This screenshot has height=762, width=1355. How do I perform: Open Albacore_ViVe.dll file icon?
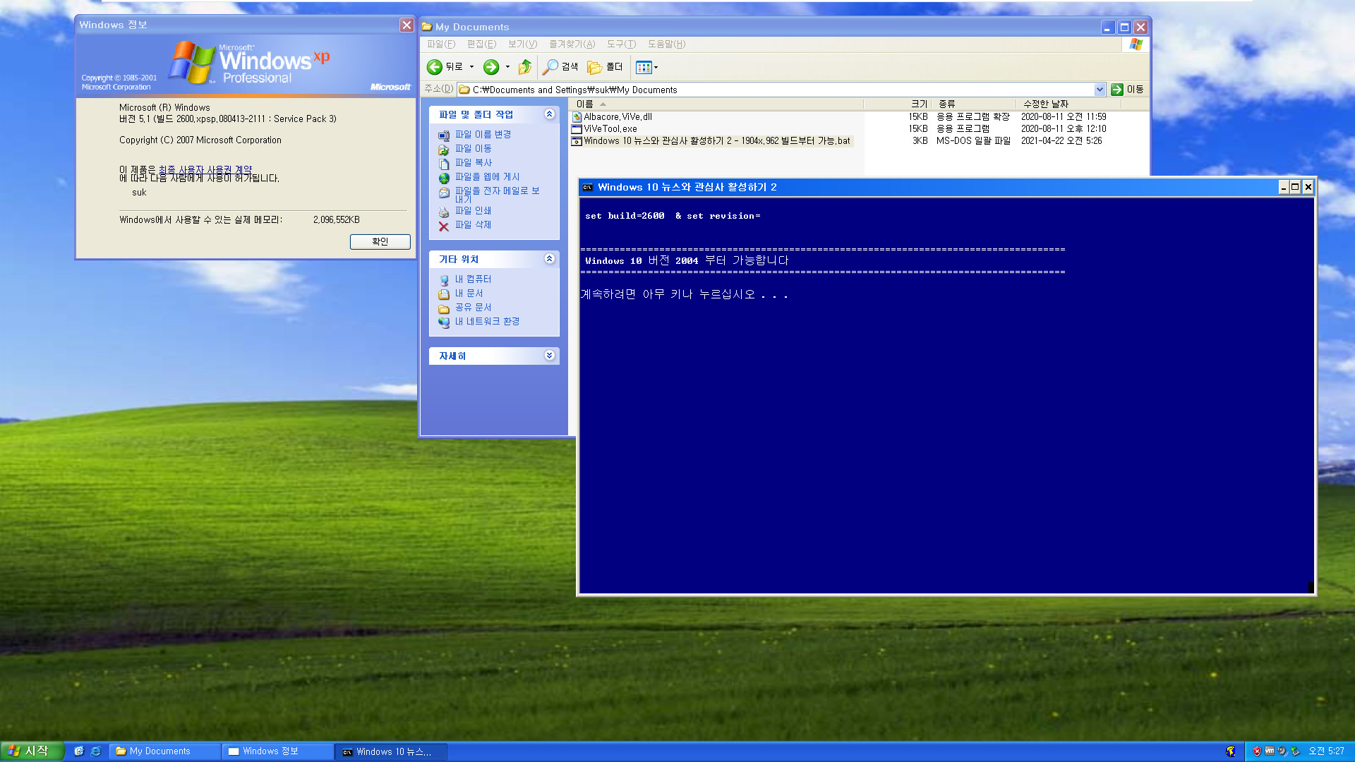578,116
